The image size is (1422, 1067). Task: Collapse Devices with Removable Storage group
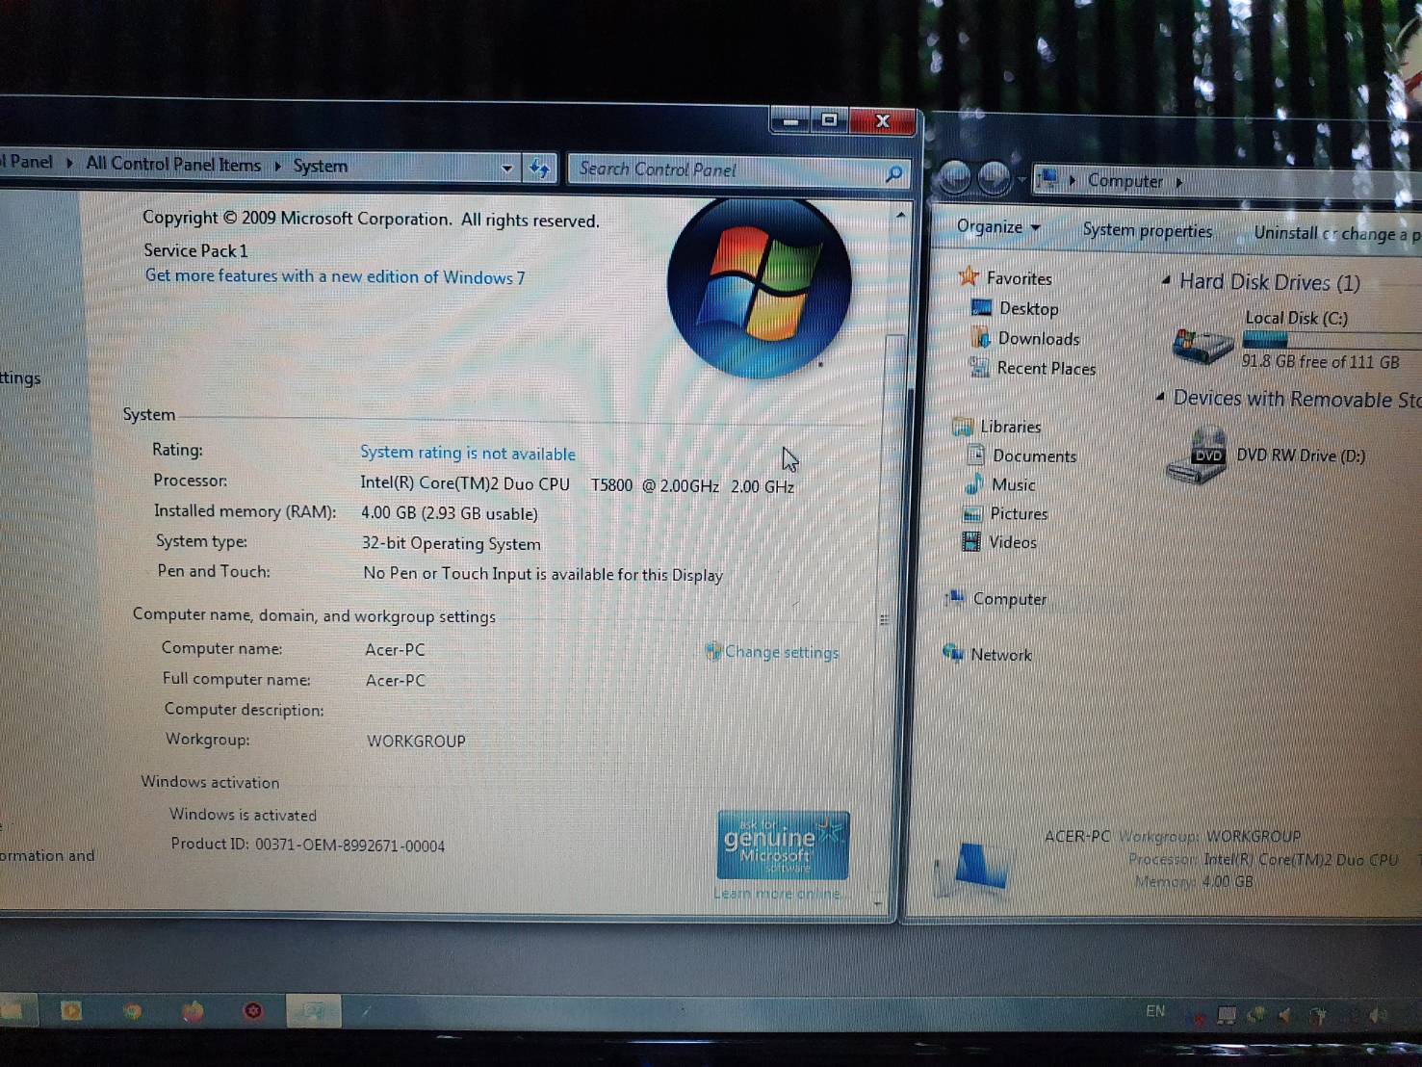(1160, 397)
